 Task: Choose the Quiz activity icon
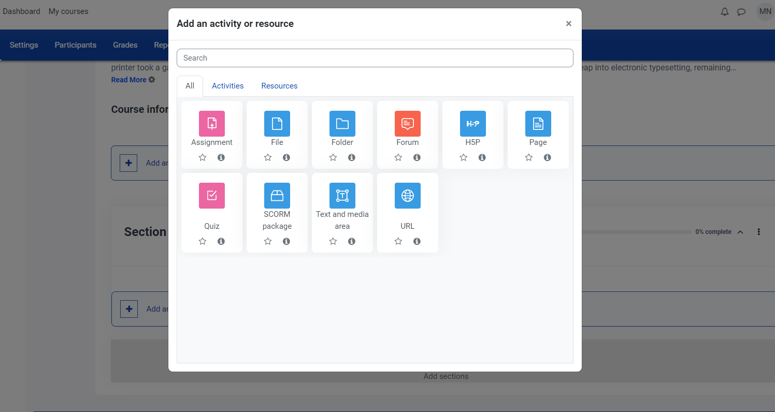212,196
